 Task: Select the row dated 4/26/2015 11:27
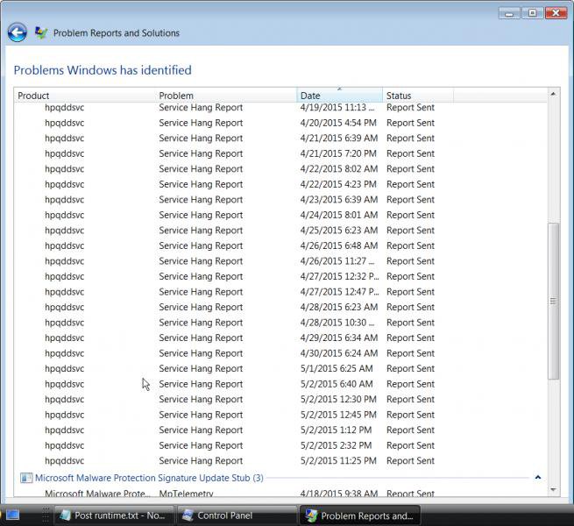pos(280,261)
